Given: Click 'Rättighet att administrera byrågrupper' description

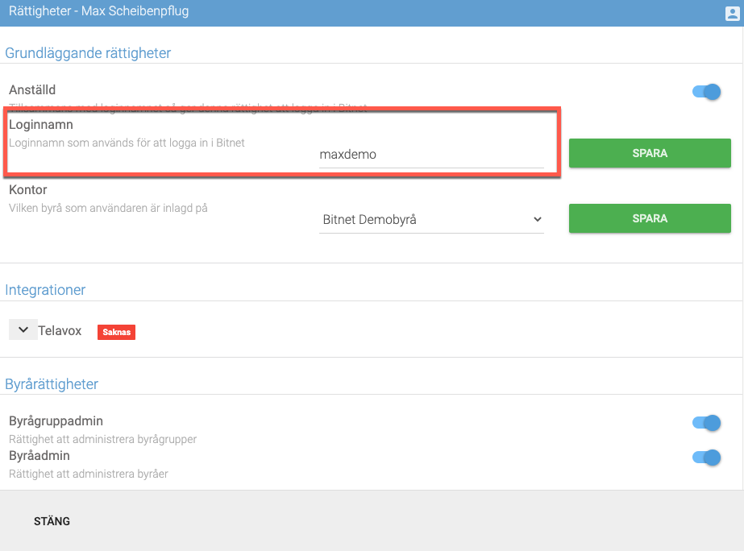Looking at the screenshot, I should (103, 439).
